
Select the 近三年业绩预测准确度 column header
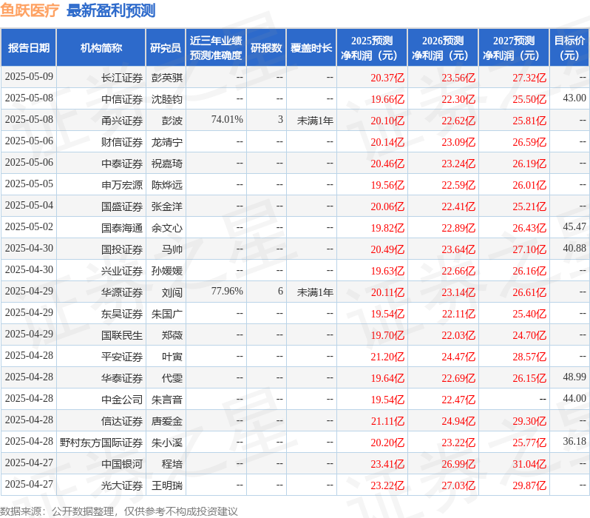point(216,47)
